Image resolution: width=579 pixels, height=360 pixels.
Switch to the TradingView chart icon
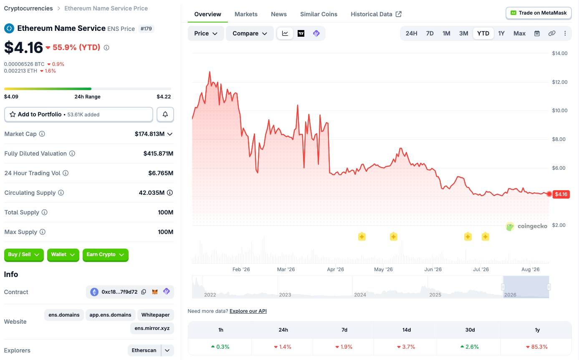point(301,33)
